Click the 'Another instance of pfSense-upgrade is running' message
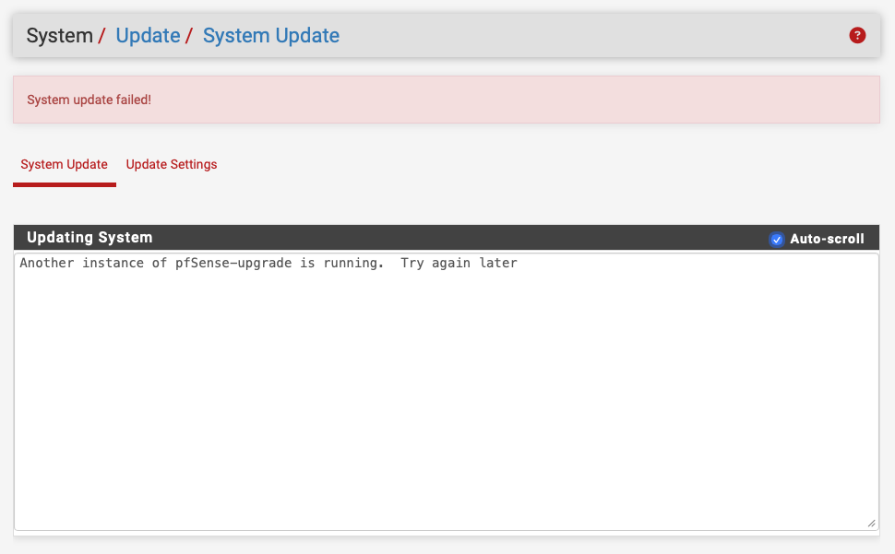This screenshot has height=554, width=895. click(x=268, y=263)
